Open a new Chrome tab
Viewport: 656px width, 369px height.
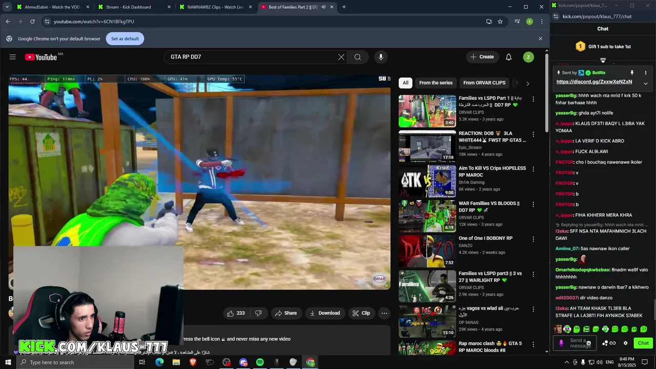pos(344,7)
